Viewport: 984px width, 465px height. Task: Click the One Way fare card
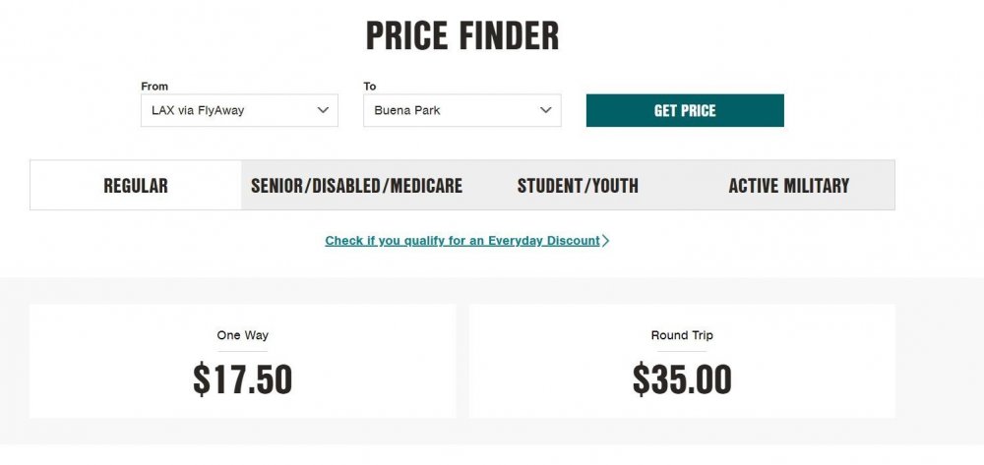point(242,361)
